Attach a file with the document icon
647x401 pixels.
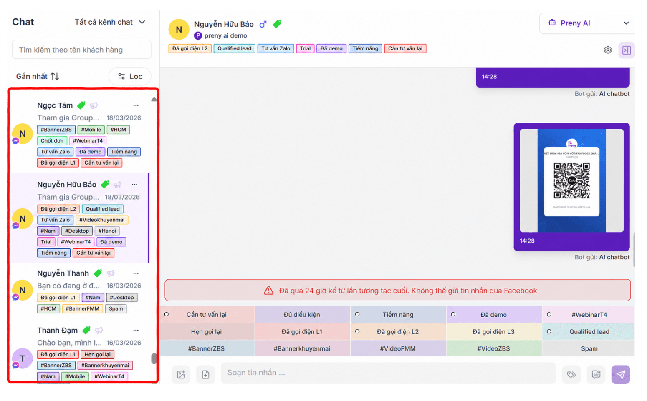[x=206, y=374]
